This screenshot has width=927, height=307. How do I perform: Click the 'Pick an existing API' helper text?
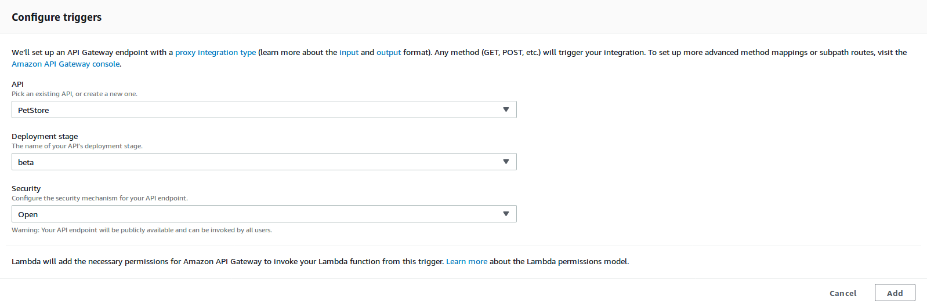click(74, 94)
